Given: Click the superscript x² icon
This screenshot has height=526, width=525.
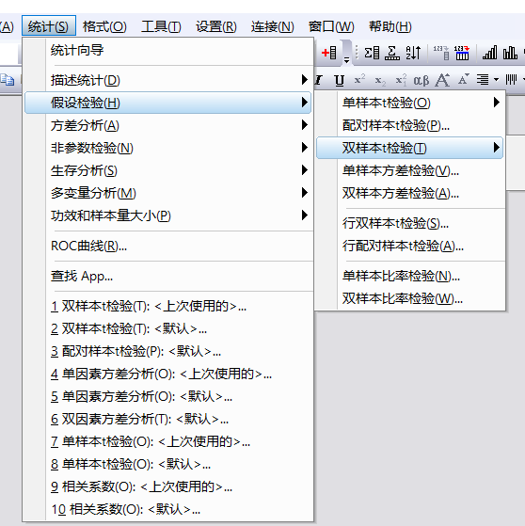Looking at the screenshot, I should pyautogui.click(x=359, y=80).
